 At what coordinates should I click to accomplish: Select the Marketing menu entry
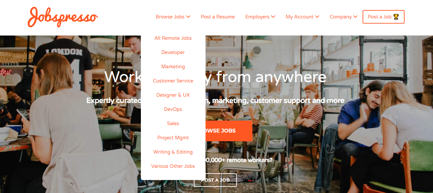coord(173,67)
